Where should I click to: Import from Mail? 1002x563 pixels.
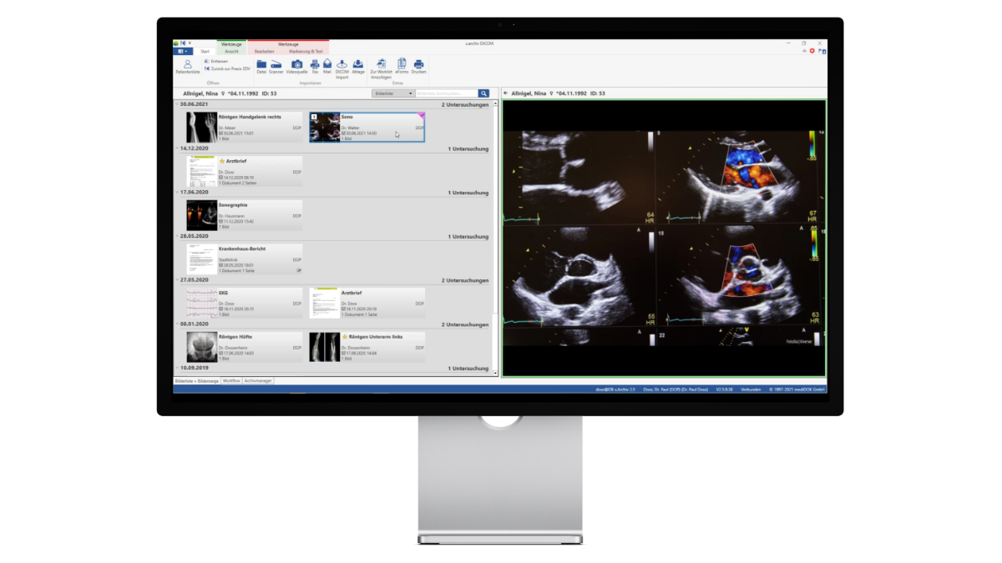tap(327, 67)
